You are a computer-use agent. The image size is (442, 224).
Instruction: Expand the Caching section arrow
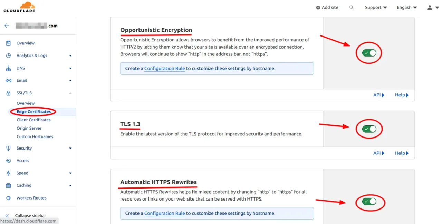point(70,185)
